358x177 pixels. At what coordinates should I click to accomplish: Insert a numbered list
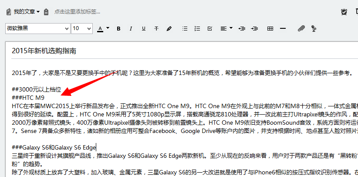click(197, 29)
